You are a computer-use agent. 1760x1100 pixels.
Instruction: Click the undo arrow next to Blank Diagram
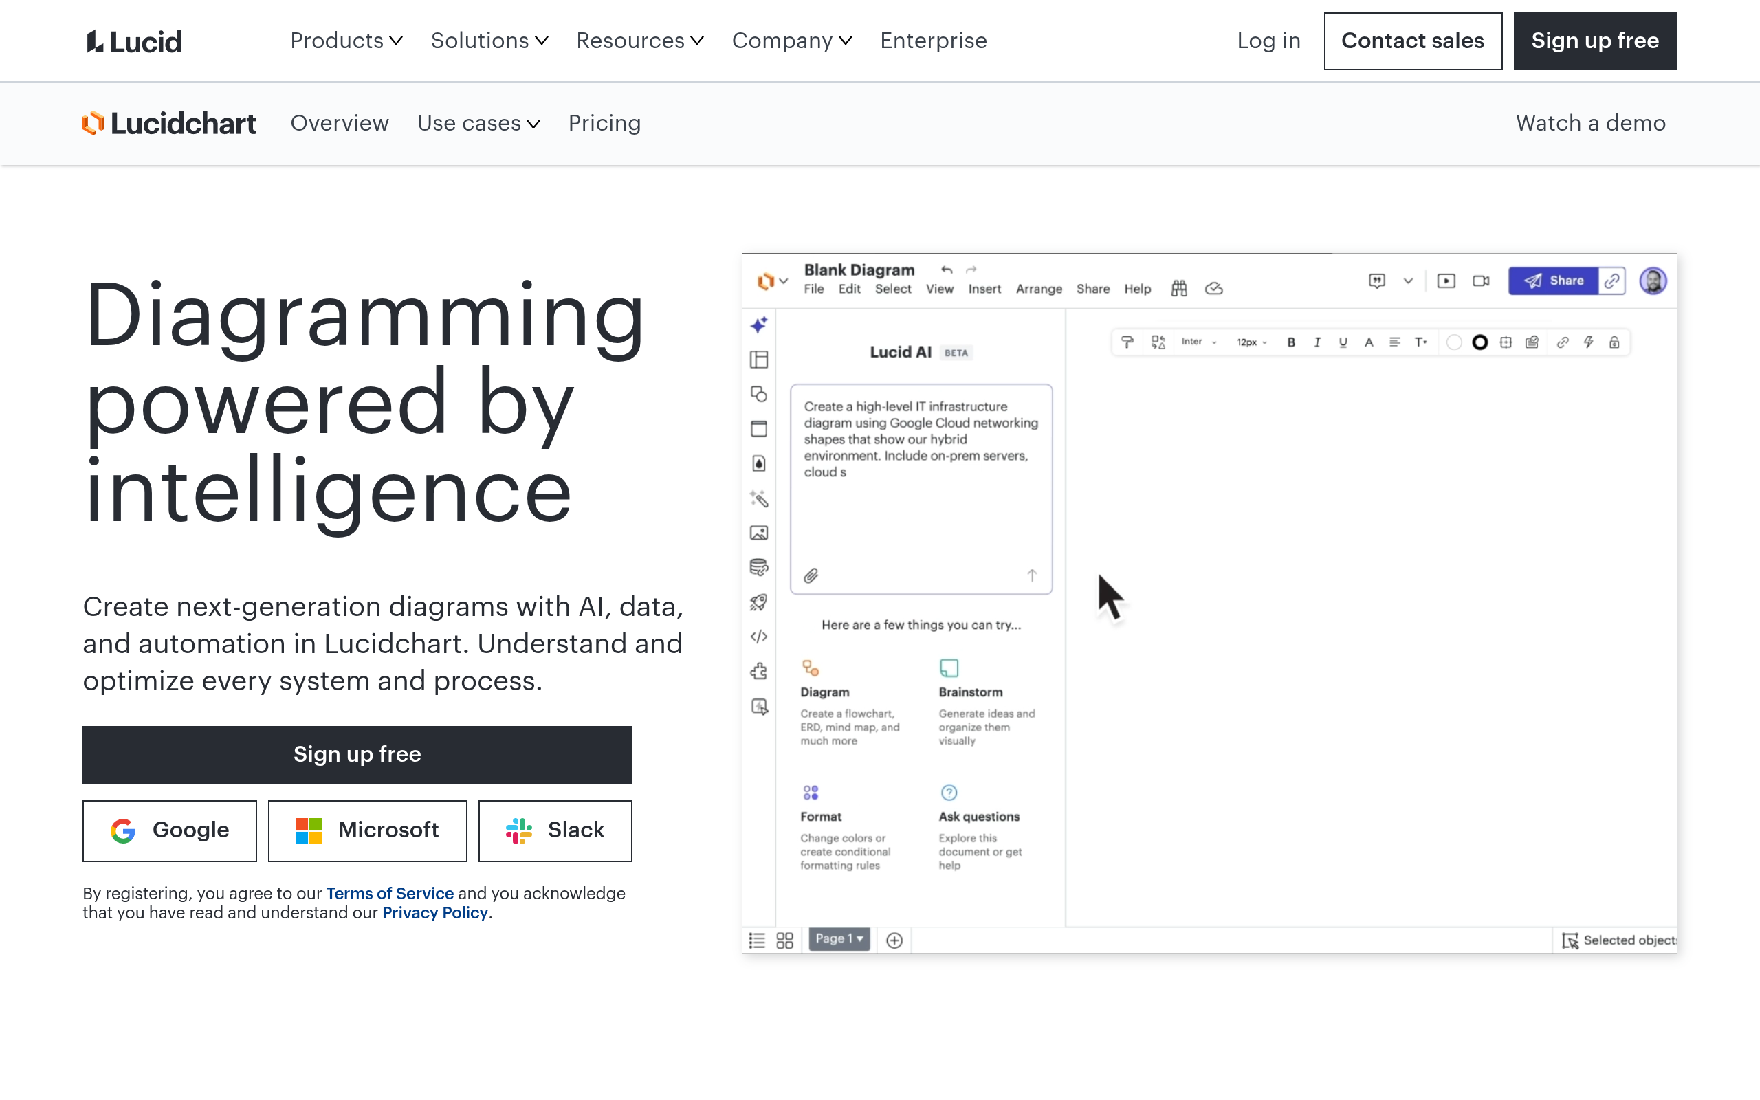point(946,270)
